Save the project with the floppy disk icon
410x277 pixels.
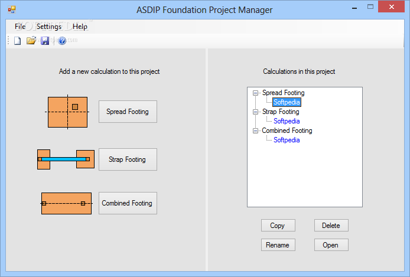tap(45, 41)
